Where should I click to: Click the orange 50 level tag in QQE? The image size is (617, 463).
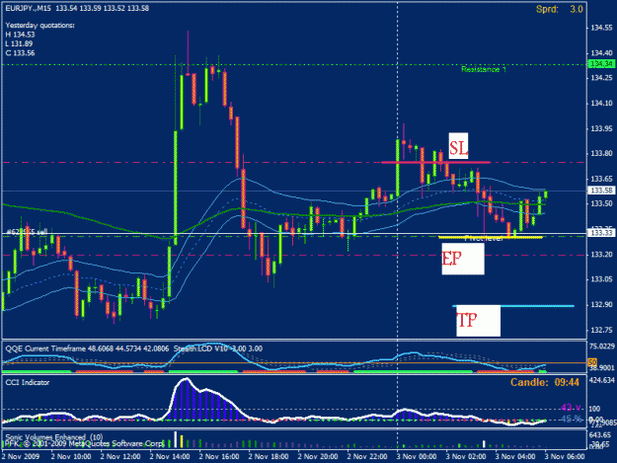592,362
